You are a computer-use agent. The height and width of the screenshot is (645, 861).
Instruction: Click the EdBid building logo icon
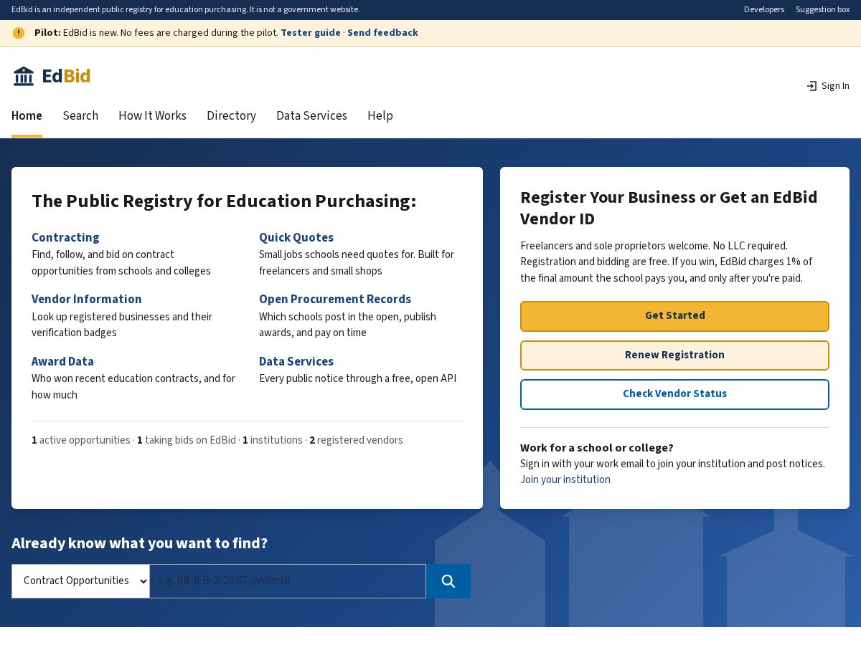point(24,76)
